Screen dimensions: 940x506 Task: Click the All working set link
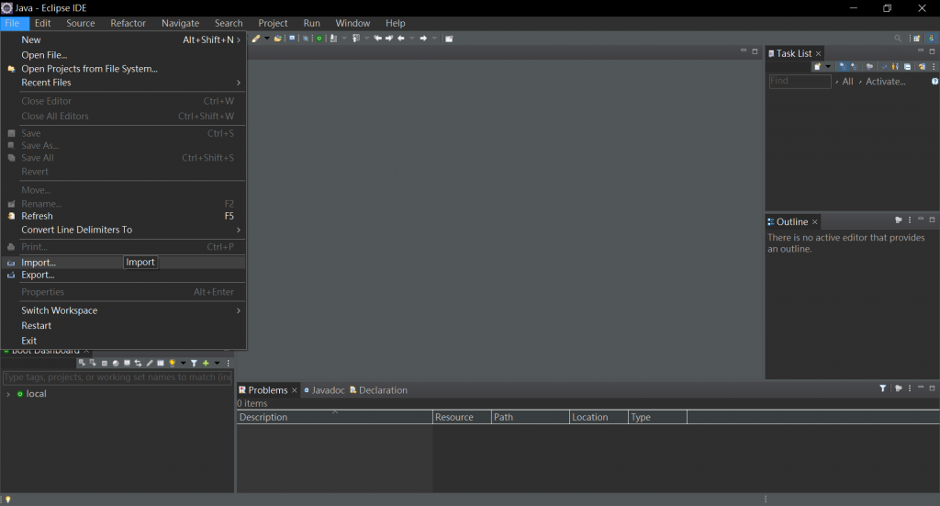[x=847, y=82]
